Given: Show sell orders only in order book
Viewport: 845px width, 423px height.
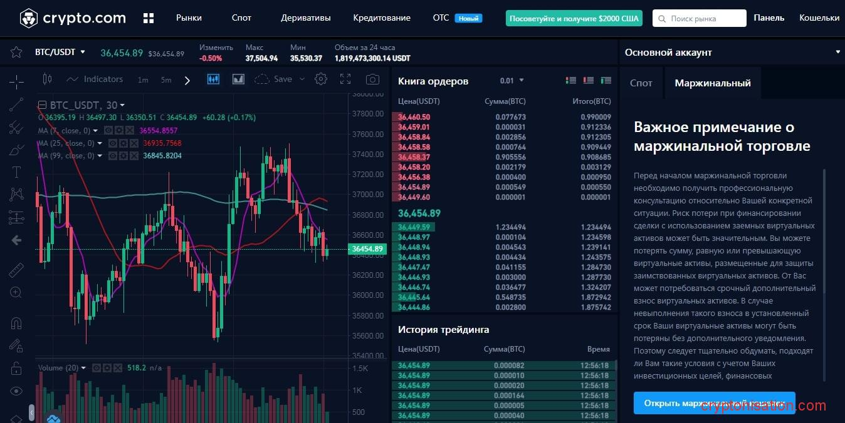Looking at the screenshot, I should coord(588,81).
